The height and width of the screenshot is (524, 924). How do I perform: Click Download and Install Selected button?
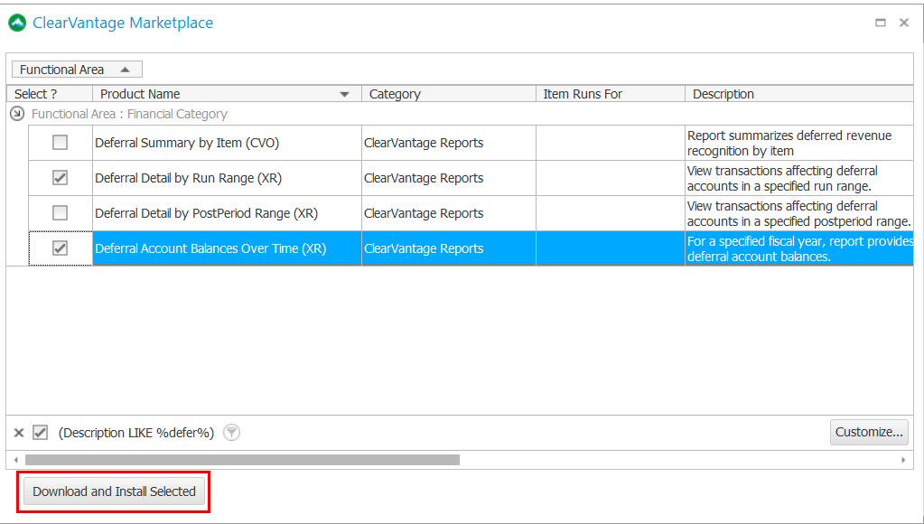click(x=115, y=491)
